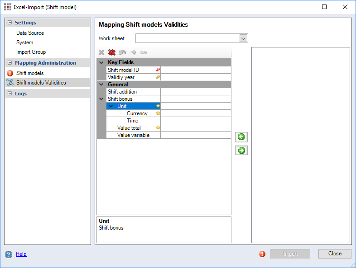The width and height of the screenshot is (356, 268).
Task: Select Shift models in Mapping Administration
Action: (30, 73)
